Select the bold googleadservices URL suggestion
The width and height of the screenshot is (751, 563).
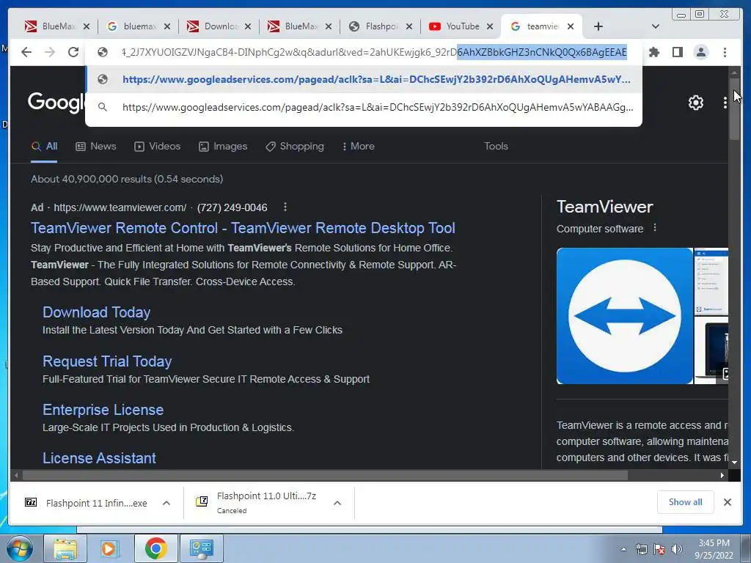[x=364, y=79]
